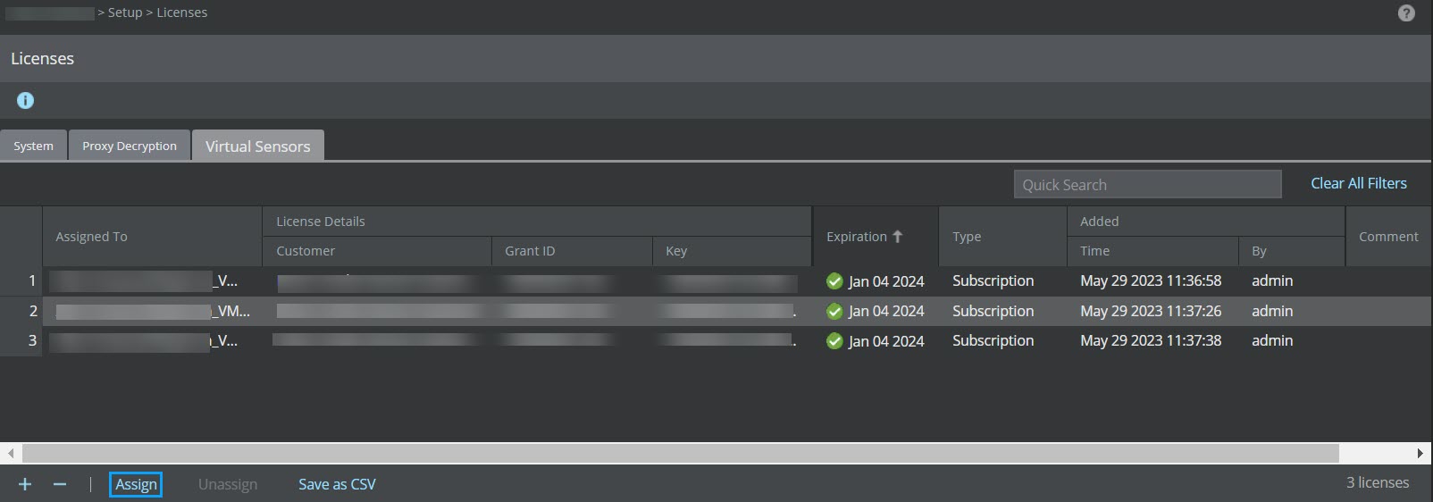Click the horizontal scrollbar thumb
This screenshot has height=502, width=1433.
[681, 453]
